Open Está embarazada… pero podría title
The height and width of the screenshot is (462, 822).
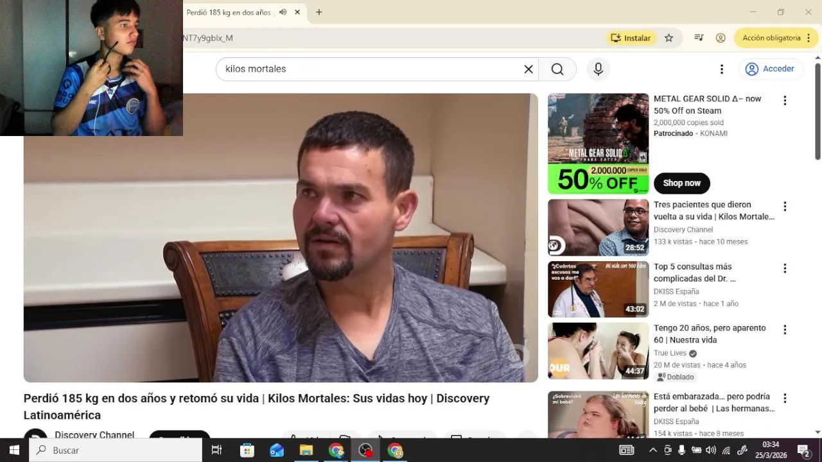point(714,402)
